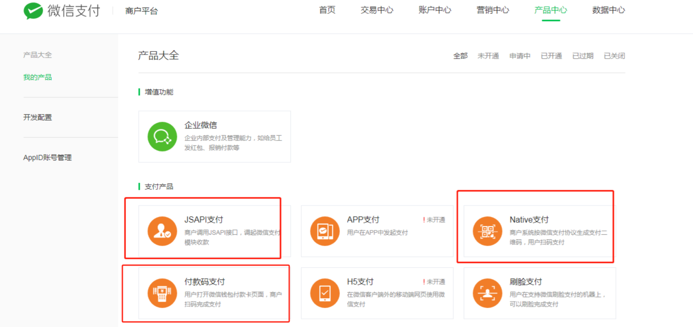
Task: Open the Native支付 product title
Action: pyautogui.click(x=529, y=220)
